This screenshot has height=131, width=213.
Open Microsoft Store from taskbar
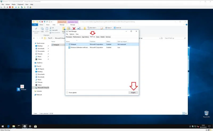pos(35,126)
